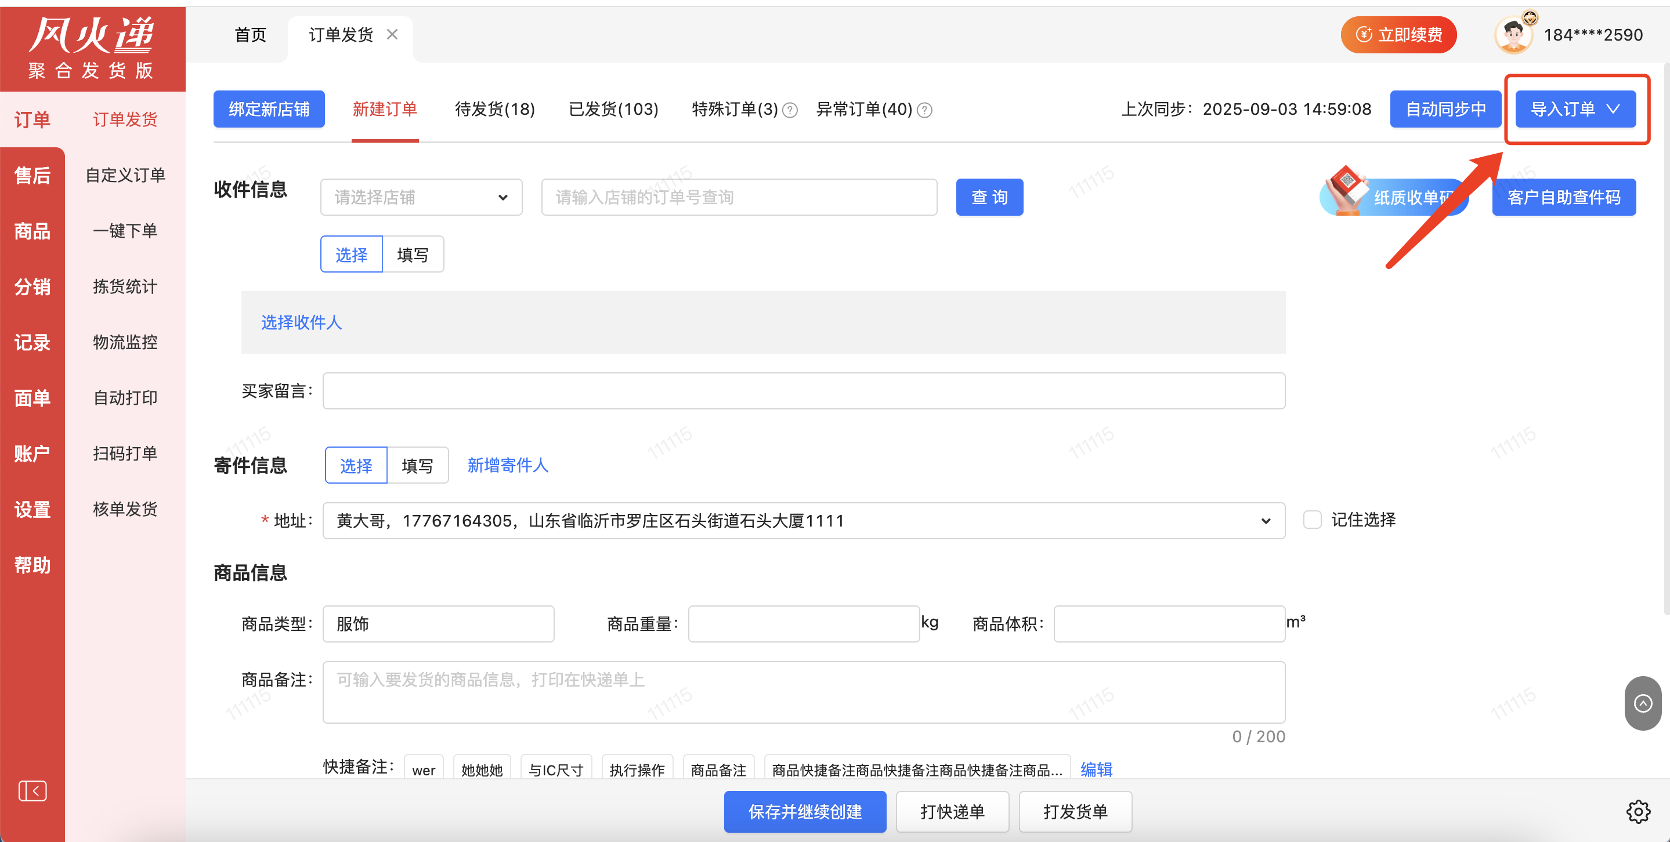Open 分销 in the left sidebar

tap(32, 286)
